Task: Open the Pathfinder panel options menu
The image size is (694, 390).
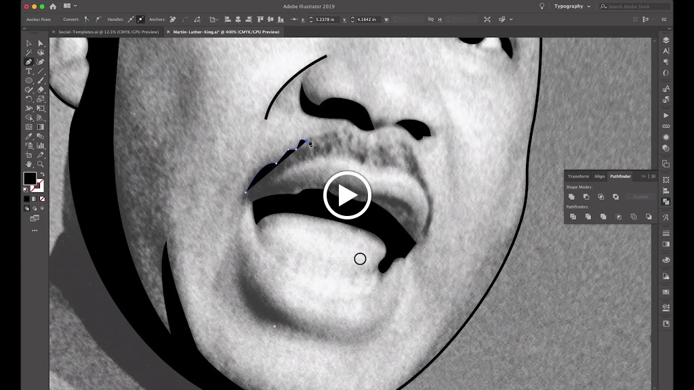Action: pyautogui.click(x=653, y=177)
